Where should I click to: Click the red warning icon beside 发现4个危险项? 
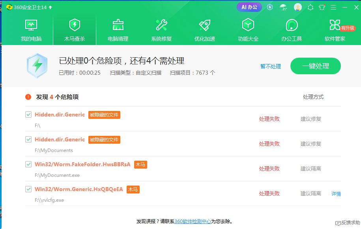pos(28,97)
